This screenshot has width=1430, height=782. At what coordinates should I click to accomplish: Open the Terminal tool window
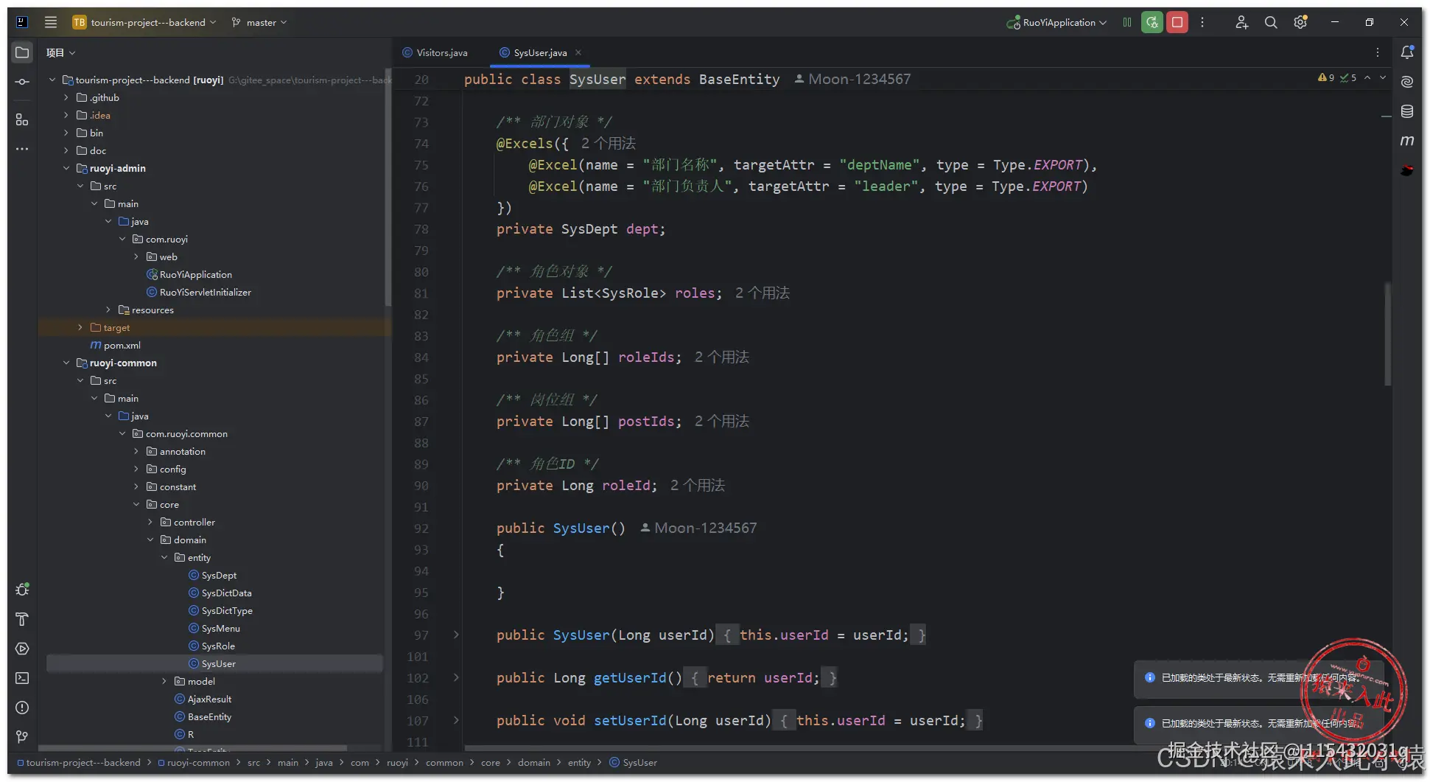22,678
